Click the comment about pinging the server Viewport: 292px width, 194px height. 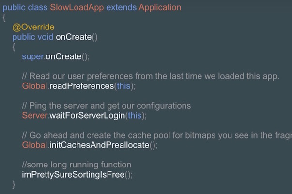point(107,106)
